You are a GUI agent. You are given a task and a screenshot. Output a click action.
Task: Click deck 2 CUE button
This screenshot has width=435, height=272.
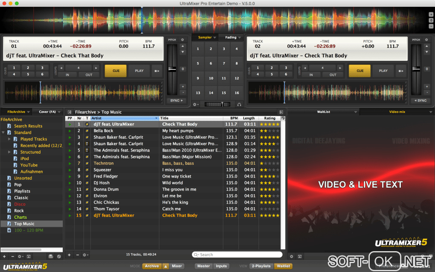click(360, 71)
